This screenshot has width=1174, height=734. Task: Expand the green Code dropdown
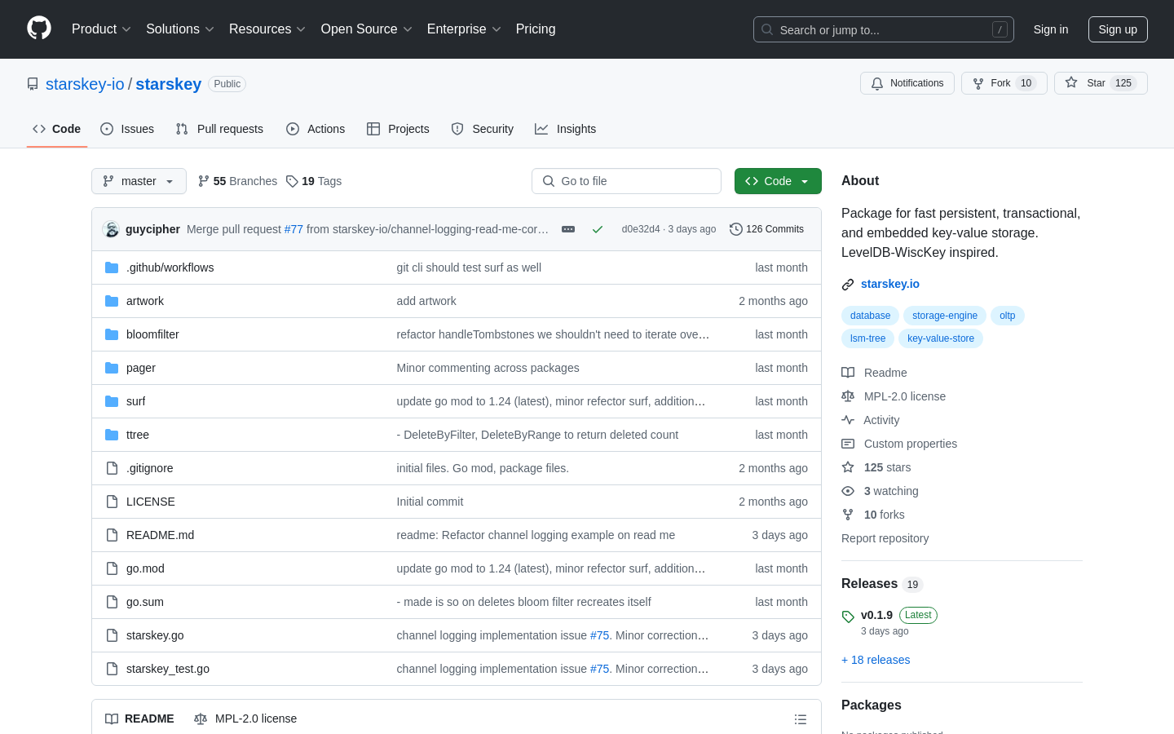tap(778, 181)
